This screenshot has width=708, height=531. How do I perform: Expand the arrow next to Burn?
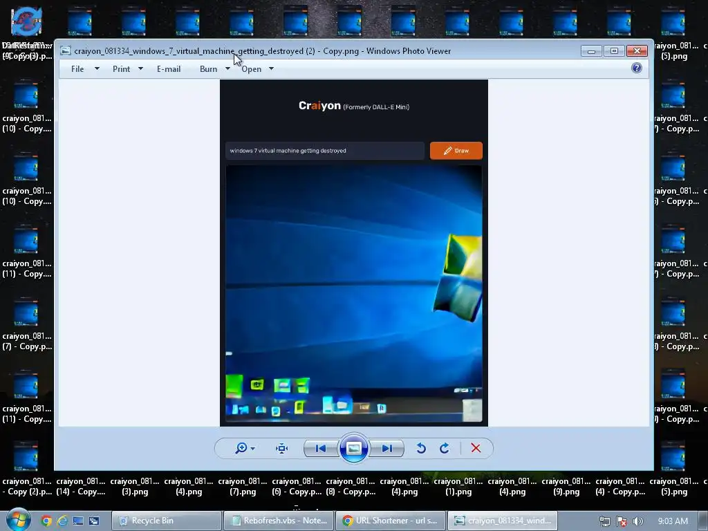[x=227, y=68]
